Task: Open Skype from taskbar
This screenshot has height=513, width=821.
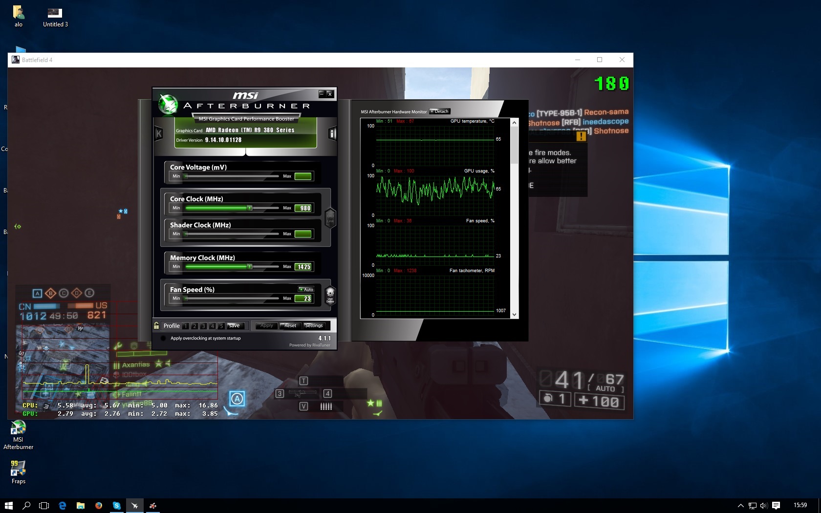Action: (x=116, y=506)
